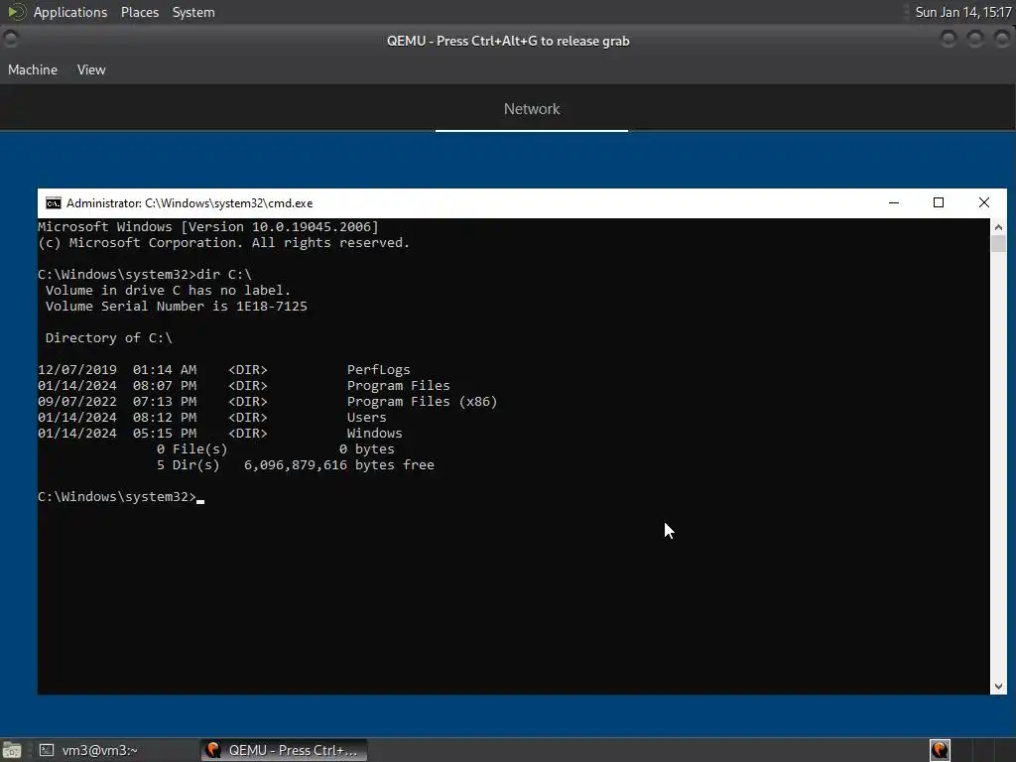Click the '12/07/2019' date entry

[x=77, y=370]
